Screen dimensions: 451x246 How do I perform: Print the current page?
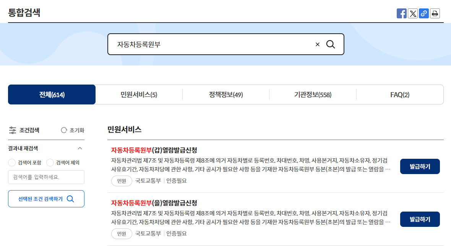(x=435, y=13)
